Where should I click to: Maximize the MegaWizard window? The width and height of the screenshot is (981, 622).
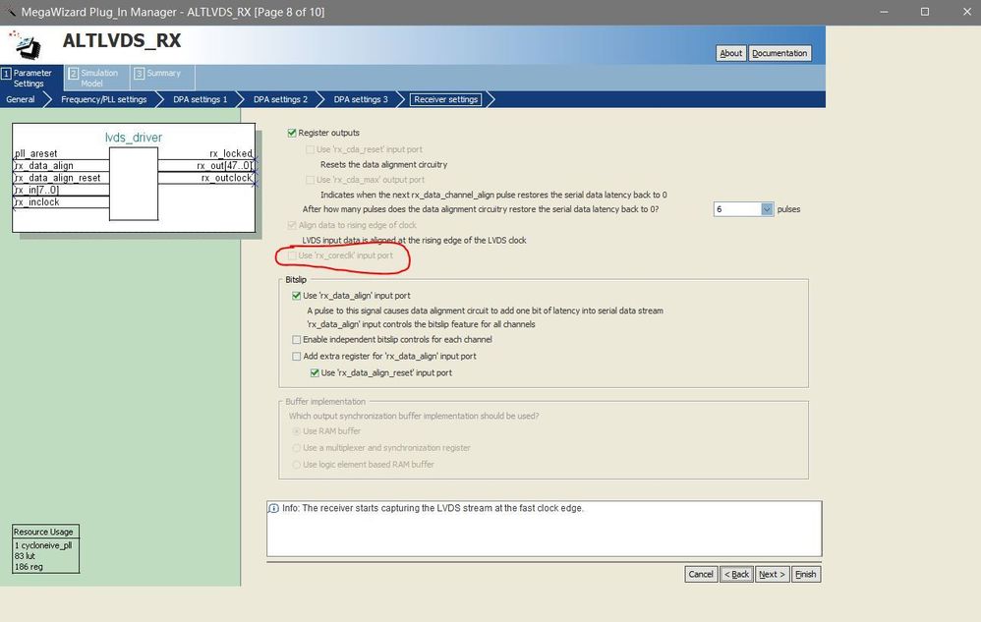pyautogui.click(x=925, y=12)
